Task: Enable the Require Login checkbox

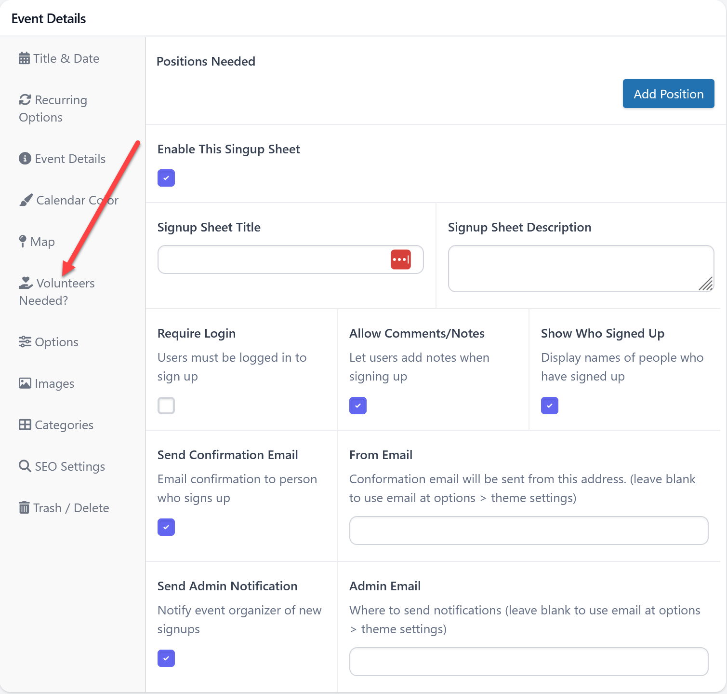Action: (166, 406)
